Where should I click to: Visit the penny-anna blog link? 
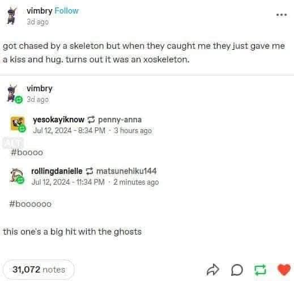point(120,120)
